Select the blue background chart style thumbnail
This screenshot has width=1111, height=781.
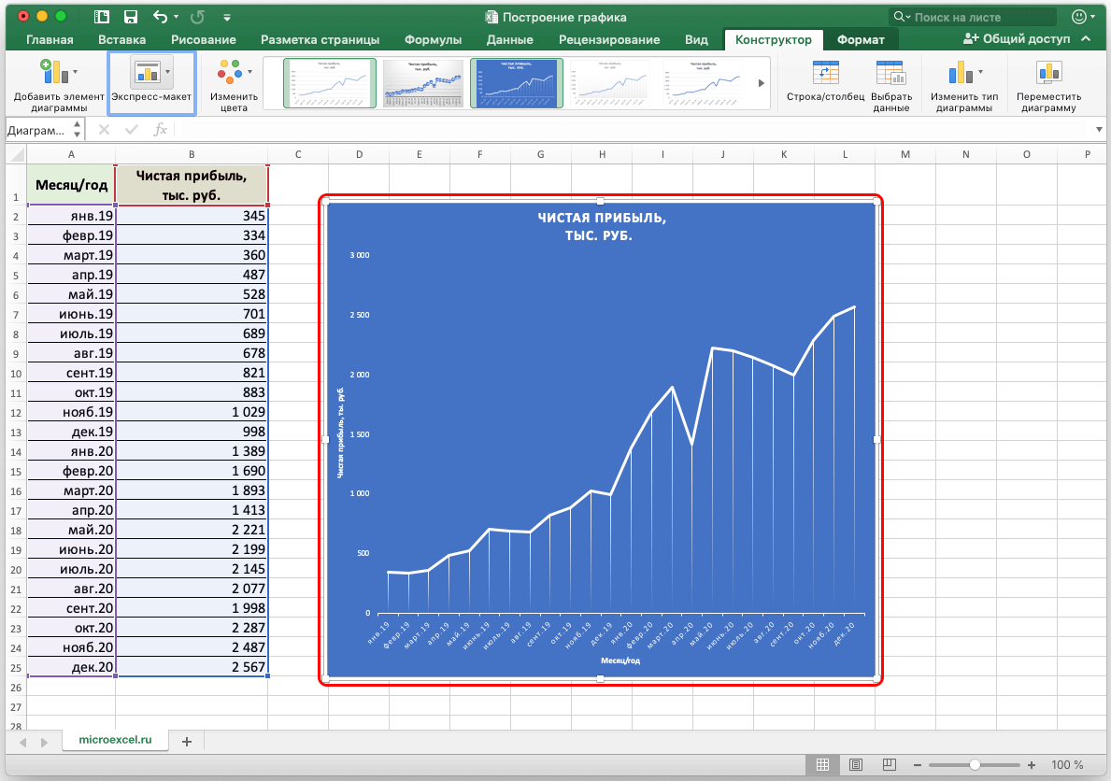coord(517,83)
